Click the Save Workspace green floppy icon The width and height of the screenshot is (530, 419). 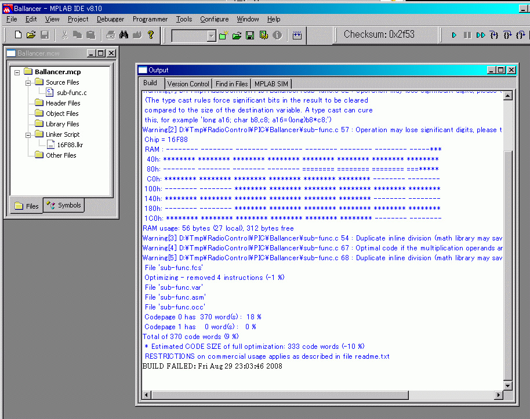click(x=250, y=35)
